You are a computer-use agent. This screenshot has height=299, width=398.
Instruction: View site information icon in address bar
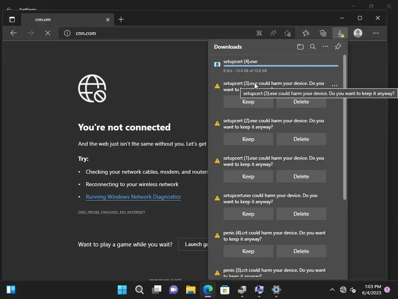point(67,33)
